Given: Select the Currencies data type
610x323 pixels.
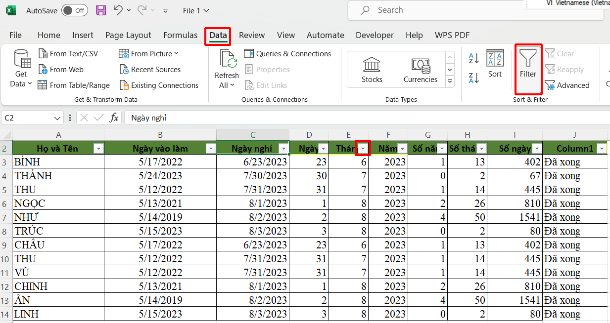Looking at the screenshot, I should coord(420,69).
